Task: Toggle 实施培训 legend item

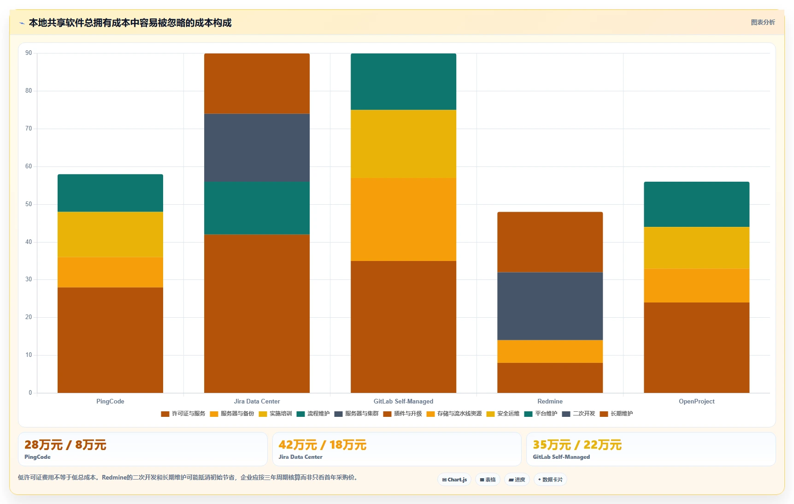Action: click(x=275, y=414)
